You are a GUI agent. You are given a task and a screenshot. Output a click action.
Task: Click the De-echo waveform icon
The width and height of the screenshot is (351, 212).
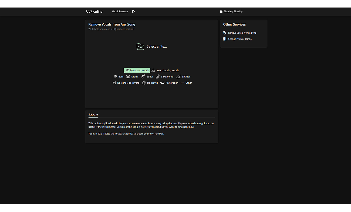point(114,83)
